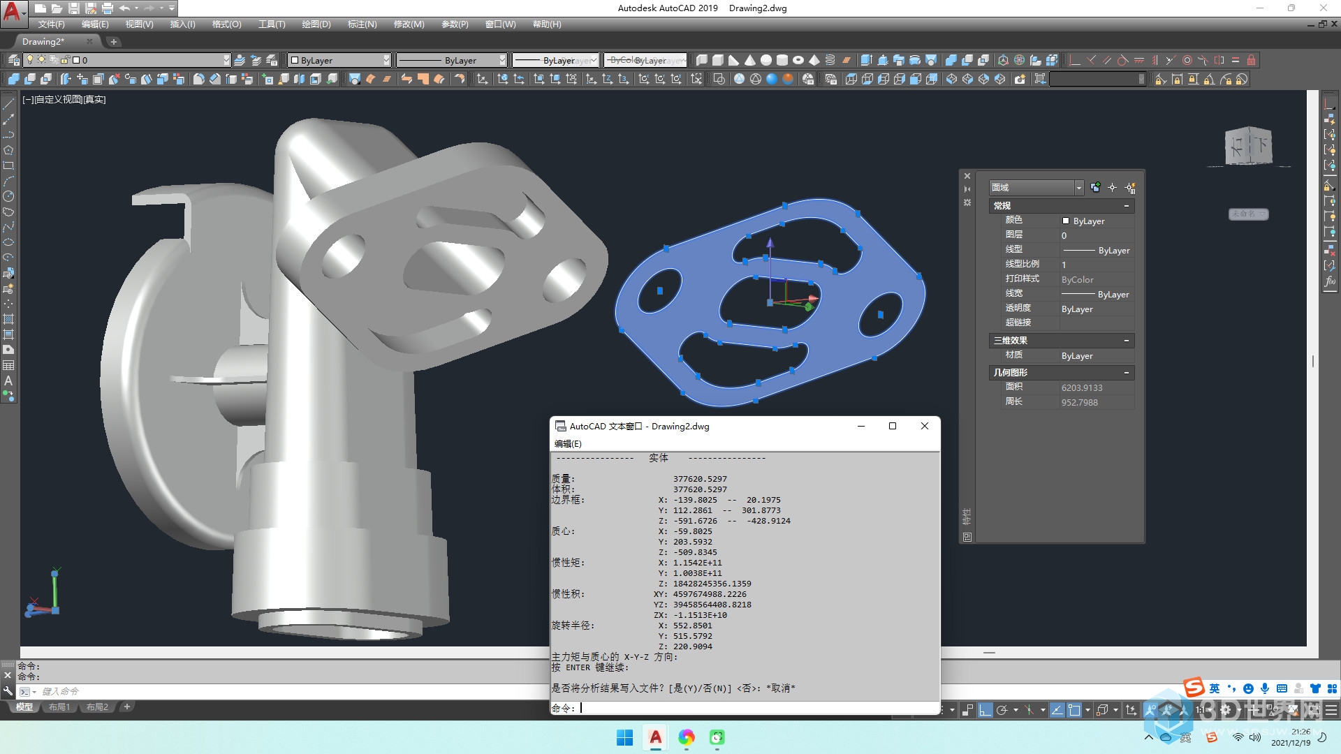Open the 编辑(E) menu in text window
Screen dimensions: 1341x754
568,443
